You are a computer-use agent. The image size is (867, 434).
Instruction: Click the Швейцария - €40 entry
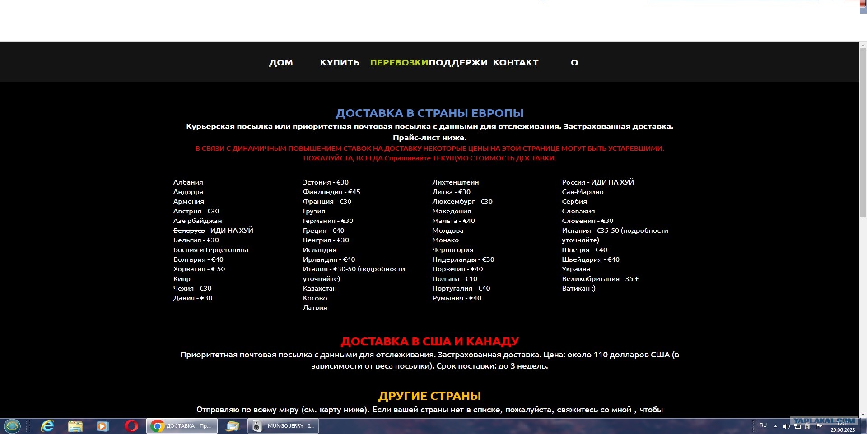[x=591, y=259]
